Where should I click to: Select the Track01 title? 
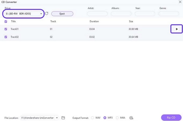pos(14,29)
